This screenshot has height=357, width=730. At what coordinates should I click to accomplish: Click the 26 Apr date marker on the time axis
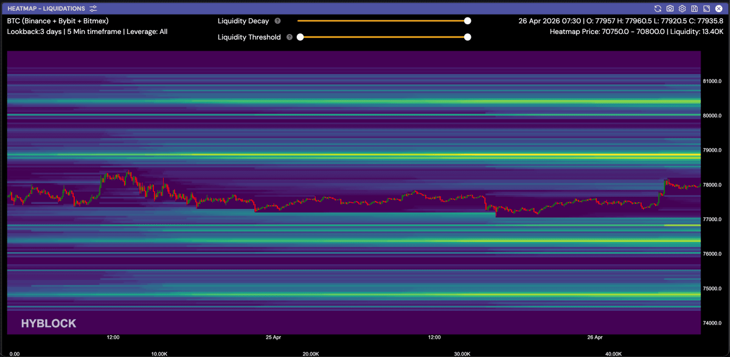click(x=594, y=336)
